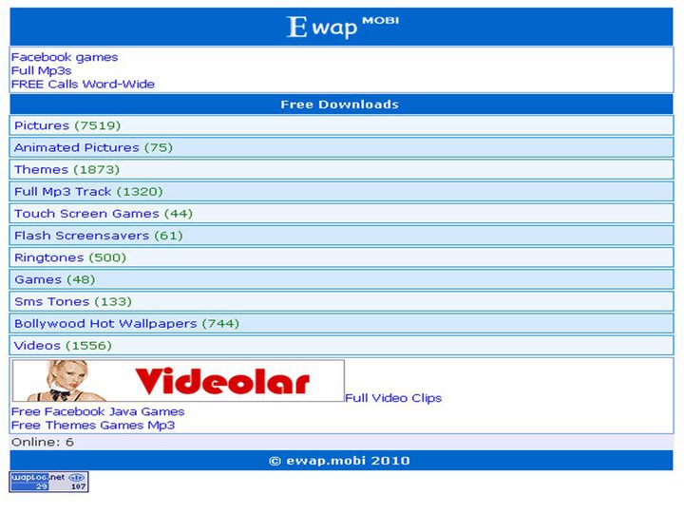Viewport: 684px width, 513px height.
Task: Open the Full Mp3s link
Action: (41, 70)
